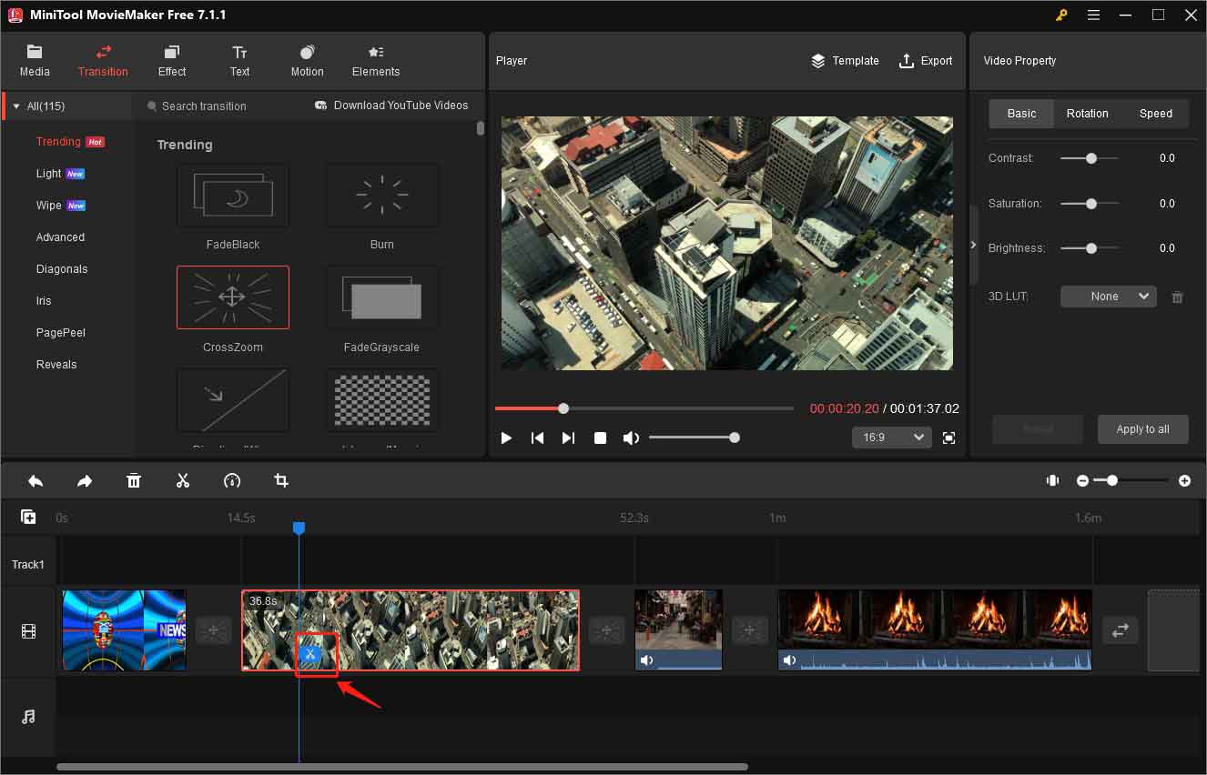This screenshot has width=1207, height=775.
Task: Open the Template button in Player
Action: click(x=845, y=61)
